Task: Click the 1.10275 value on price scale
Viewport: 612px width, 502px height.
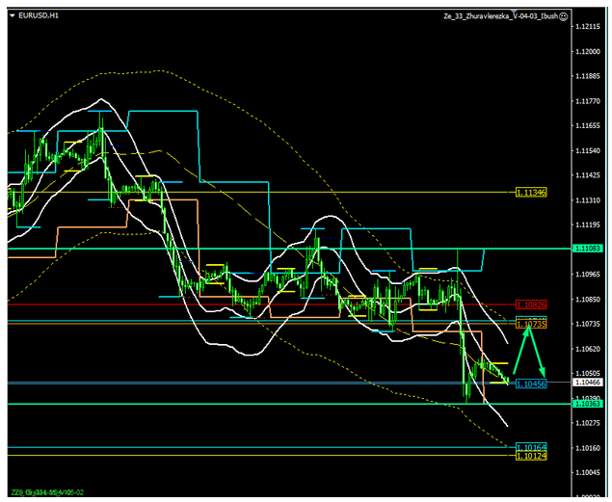Action: [x=590, y=423]
